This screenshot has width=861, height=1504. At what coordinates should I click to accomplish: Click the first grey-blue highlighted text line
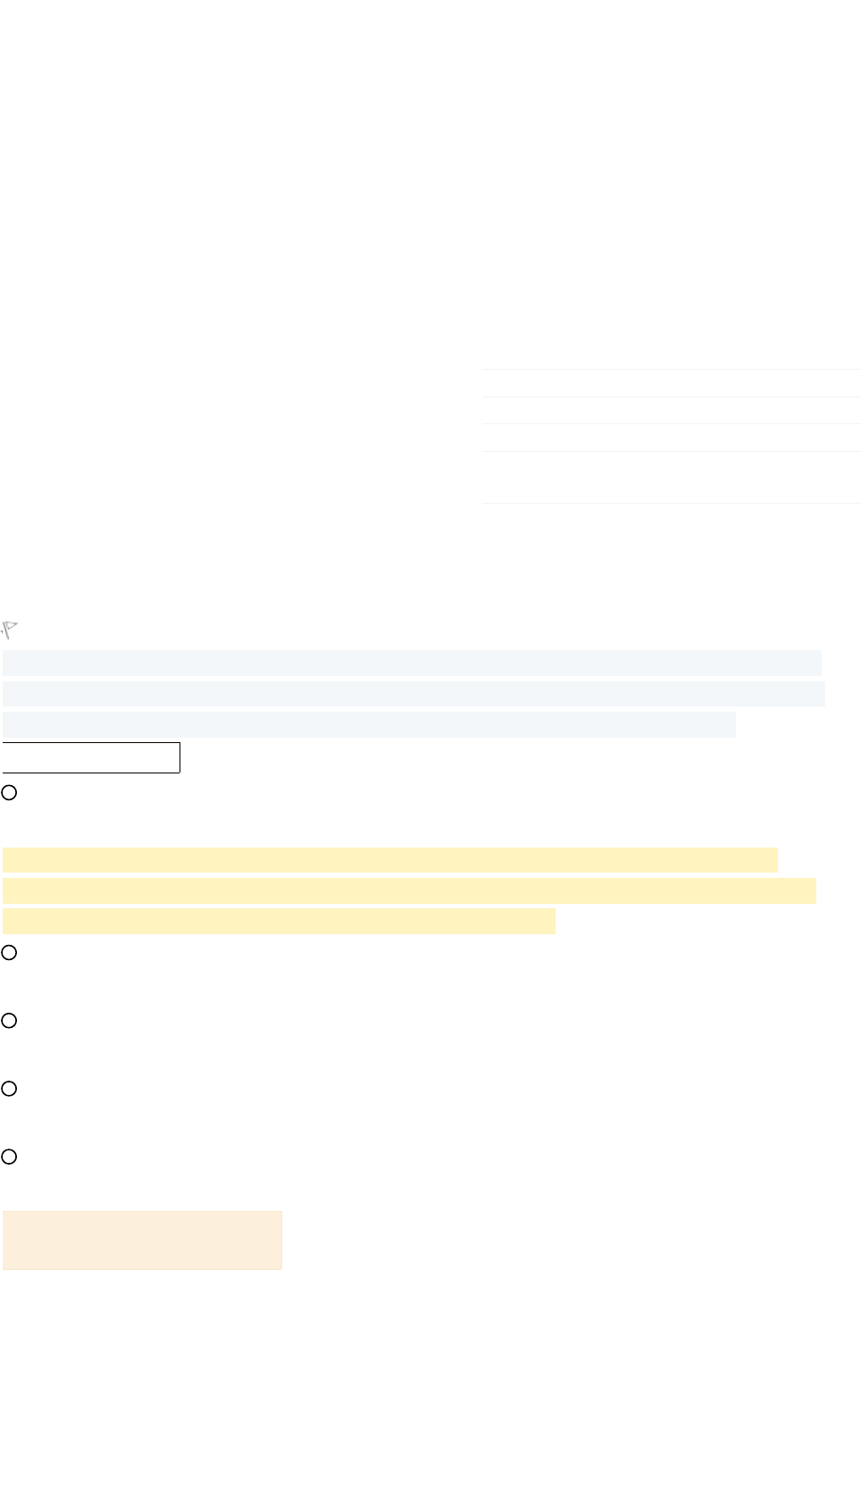click(412, 663)
